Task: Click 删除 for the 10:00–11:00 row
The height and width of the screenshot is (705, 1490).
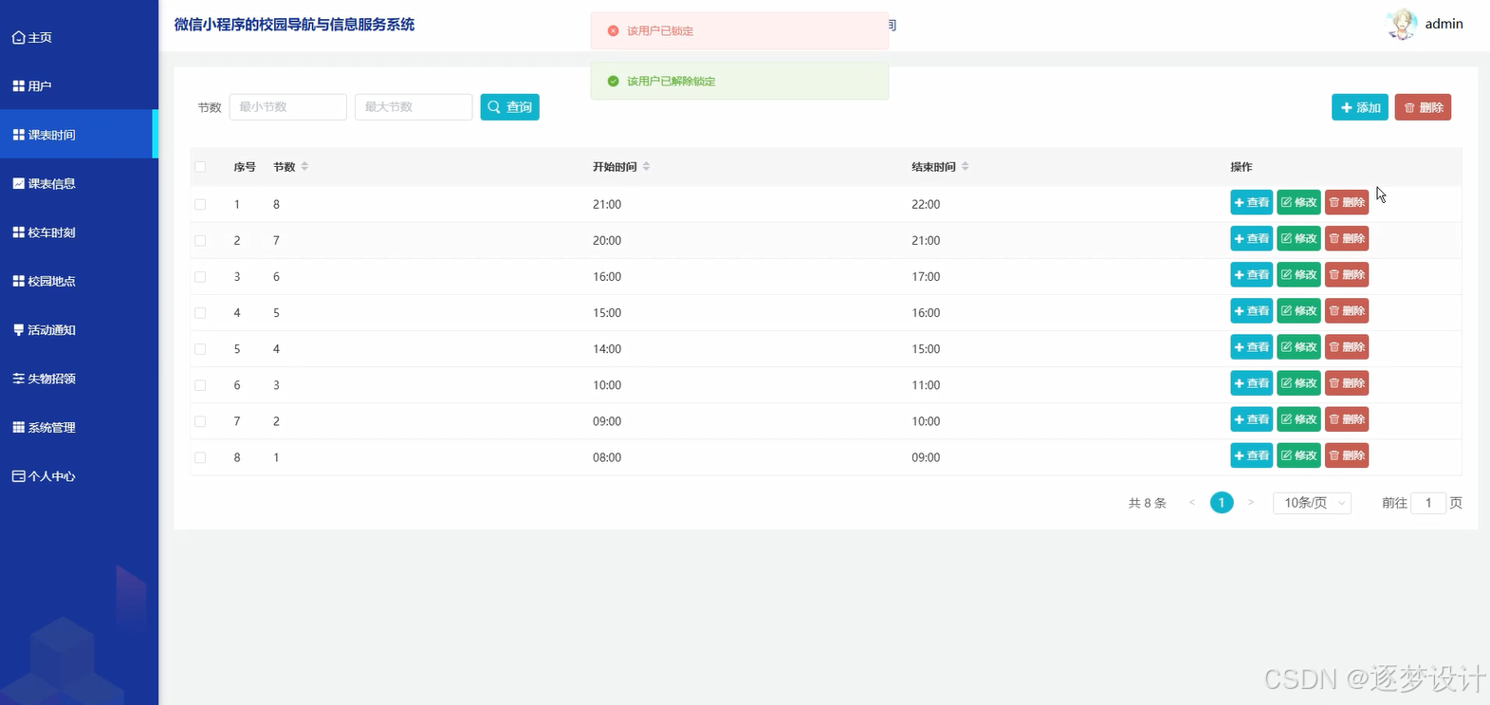Action: pyautogui.click(x=1347, y=382)
